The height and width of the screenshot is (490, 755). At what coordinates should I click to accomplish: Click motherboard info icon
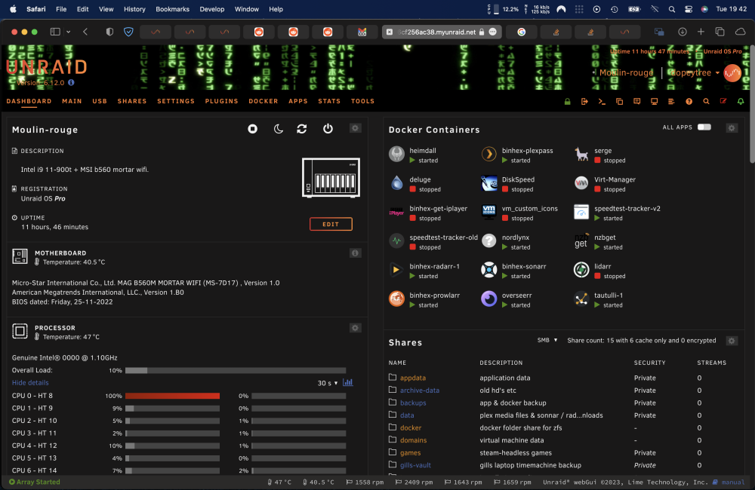356,253
